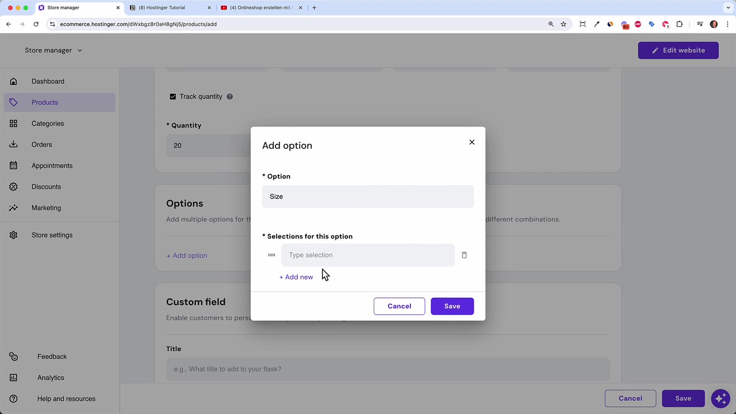
Task: Go back in browser history
Action: click(x=9, y=24)
